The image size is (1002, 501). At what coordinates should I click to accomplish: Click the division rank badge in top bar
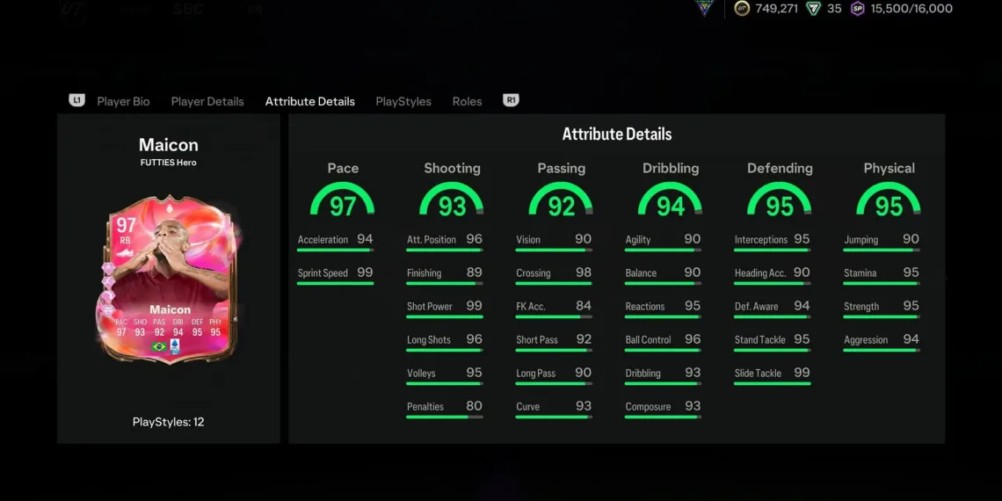704,8
